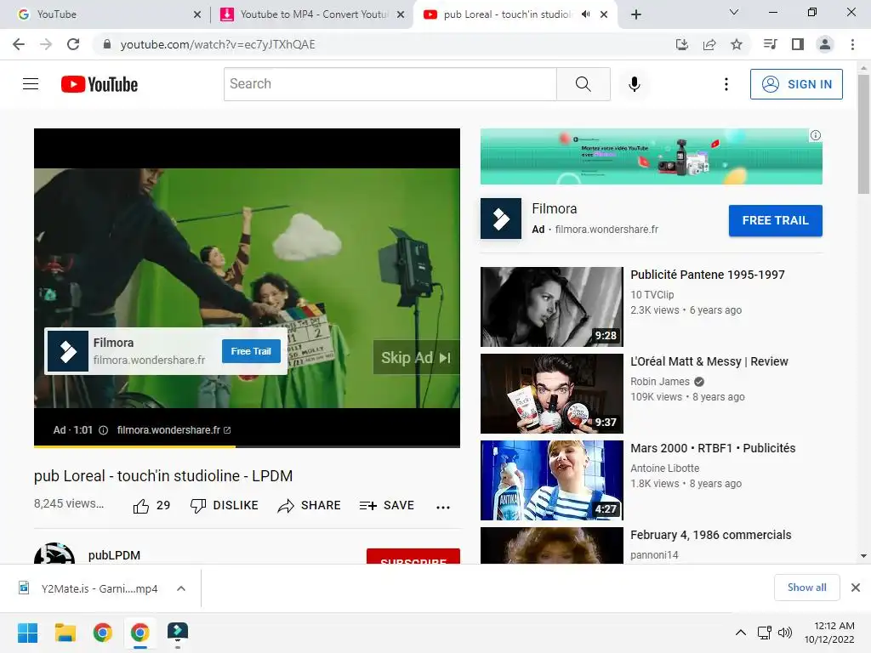871x653 pixels.
Task: Click the install app icon in the address bar
Action: tap(681, 44)
